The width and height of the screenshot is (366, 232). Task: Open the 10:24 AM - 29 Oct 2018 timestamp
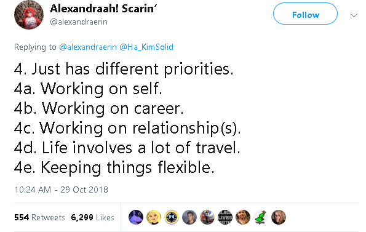(61, 190)
